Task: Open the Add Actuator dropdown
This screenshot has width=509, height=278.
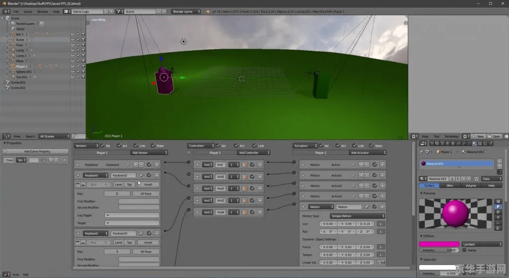Action: [x=368, y=153]
